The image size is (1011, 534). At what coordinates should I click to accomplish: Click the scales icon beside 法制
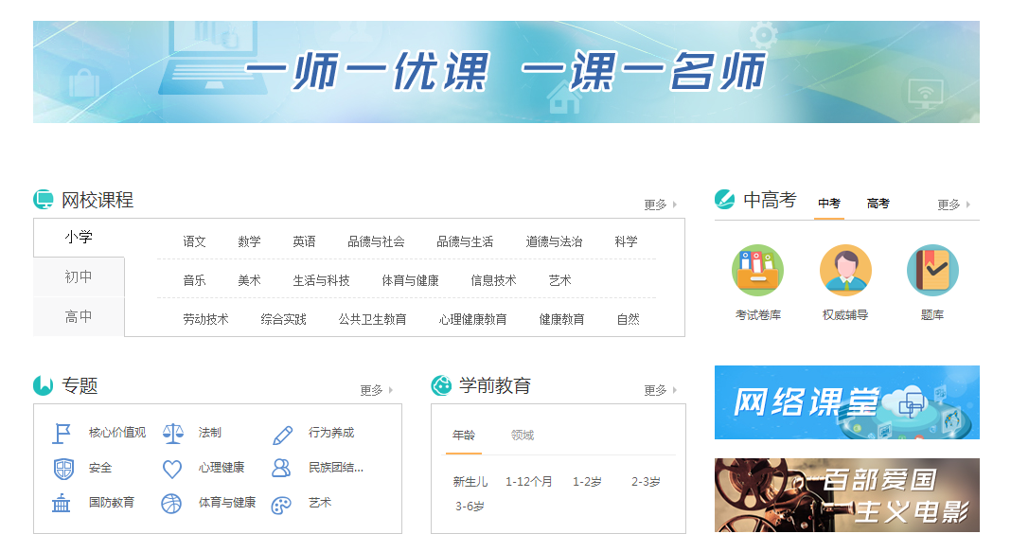(x=173, y=434)
